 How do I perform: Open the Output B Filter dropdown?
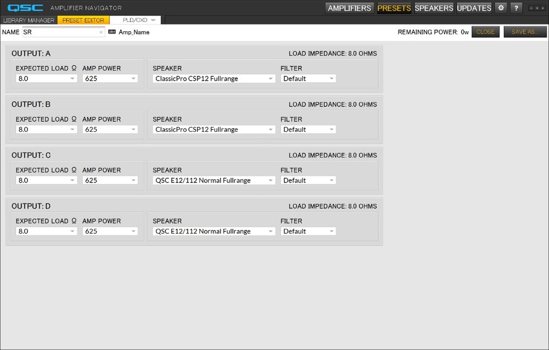pyautogui.click(x=308, y=129)
